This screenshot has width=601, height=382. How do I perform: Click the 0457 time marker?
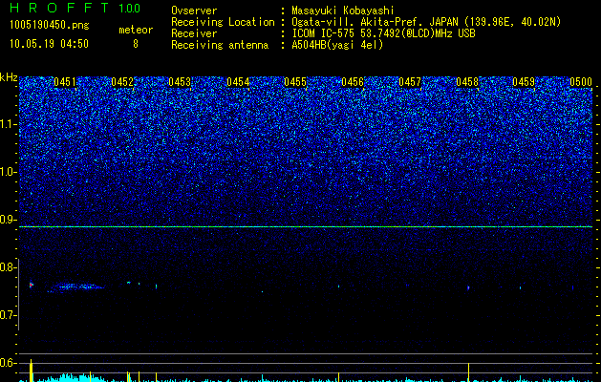pos(410,82)
